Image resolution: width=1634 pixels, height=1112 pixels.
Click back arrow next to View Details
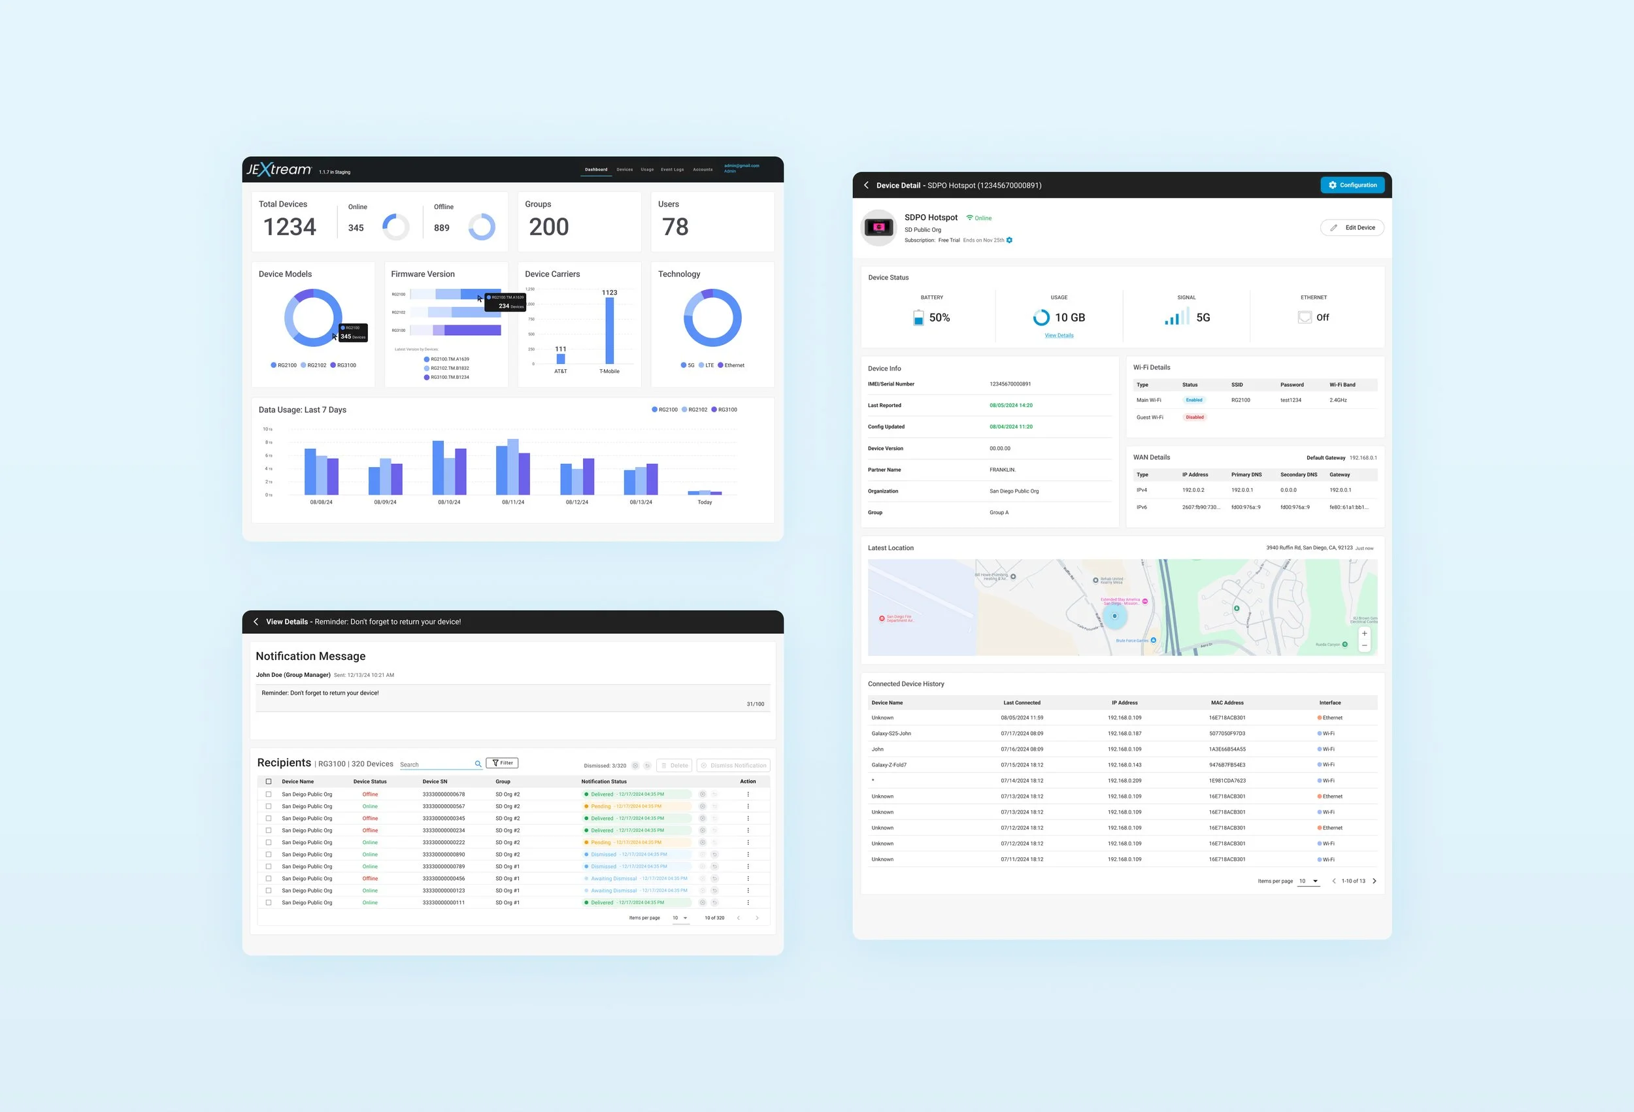coord(256,621)
